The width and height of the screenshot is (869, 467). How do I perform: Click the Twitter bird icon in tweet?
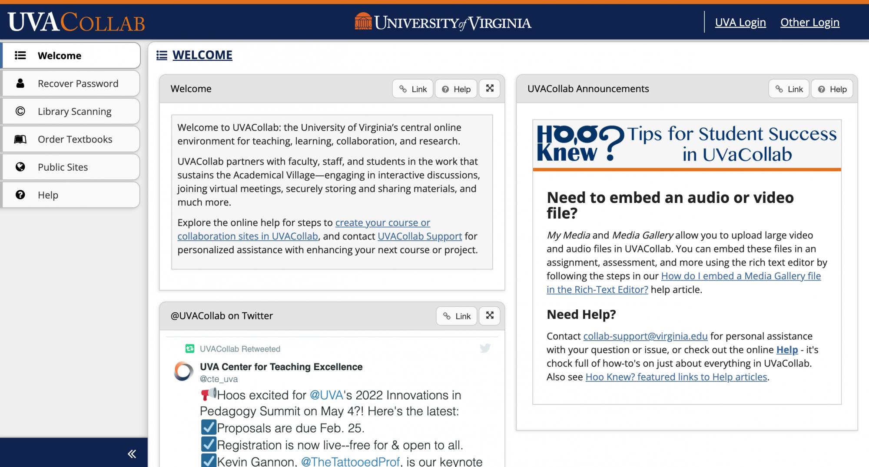pos(485,348)
